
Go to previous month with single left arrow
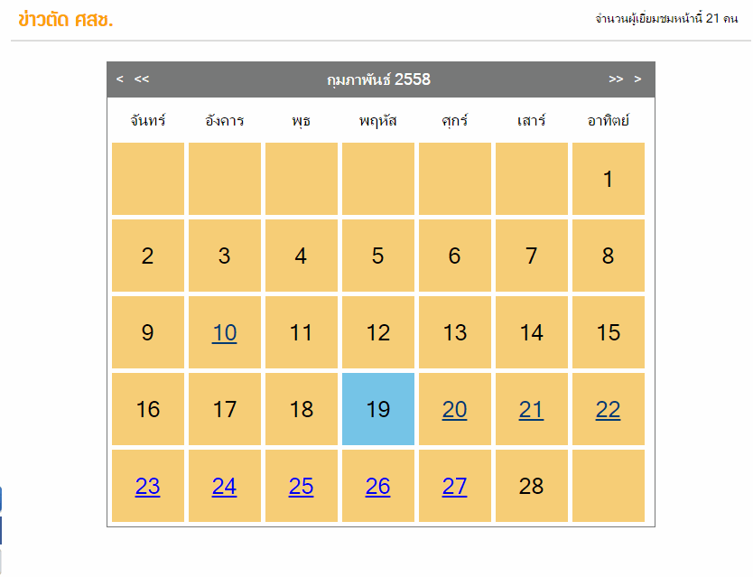pyautogui.click(x=120, y=79)
